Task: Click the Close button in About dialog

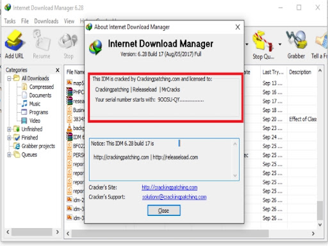Action: tap(164, 211)
